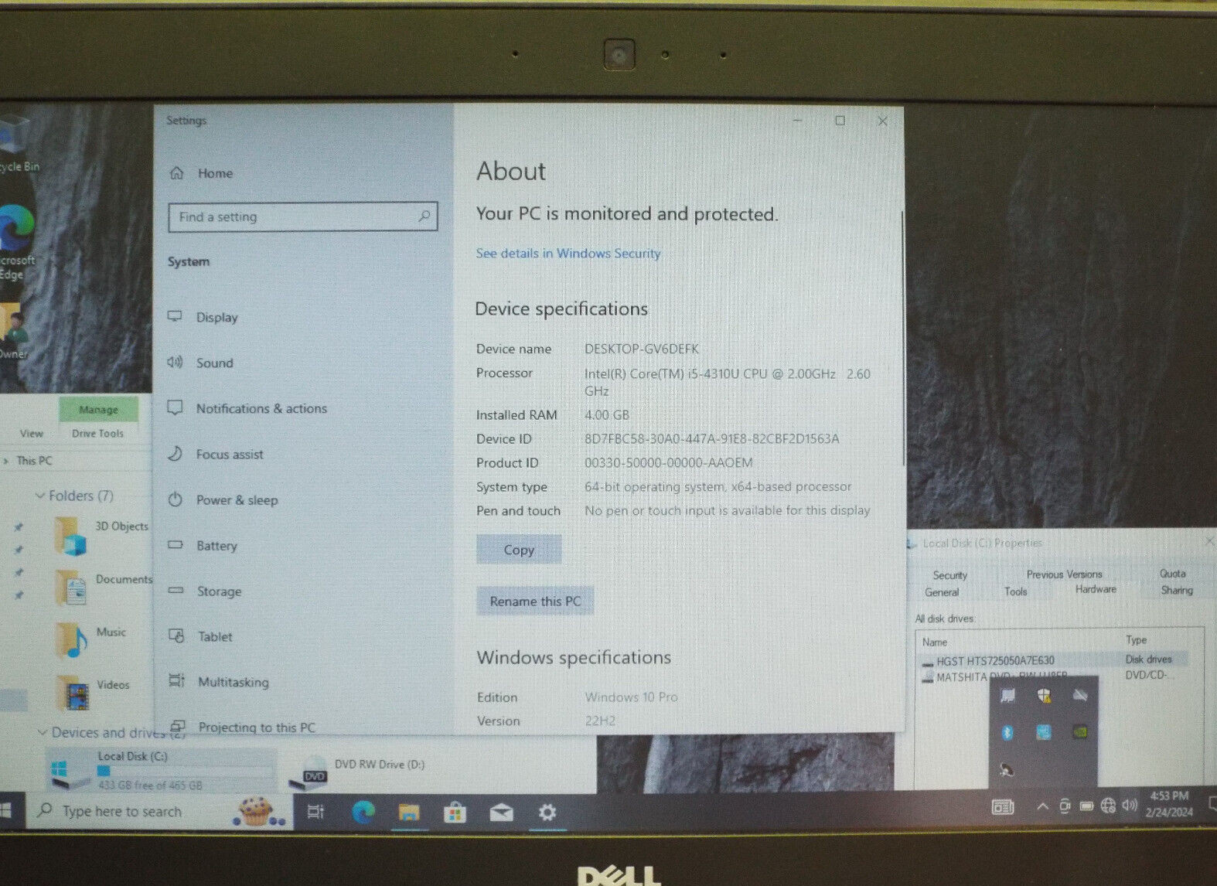The height and width of the screenshot is (886, 1217).
Task: Click the volume speaker icon in system tray
Action: (x=1130, y=806)
